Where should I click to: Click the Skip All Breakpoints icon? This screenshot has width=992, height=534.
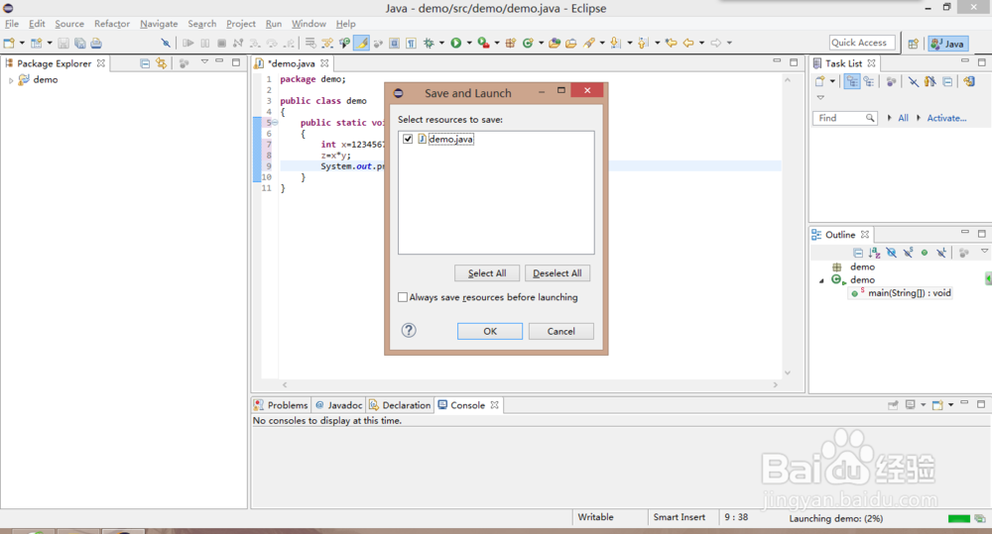tap(166, 43)
